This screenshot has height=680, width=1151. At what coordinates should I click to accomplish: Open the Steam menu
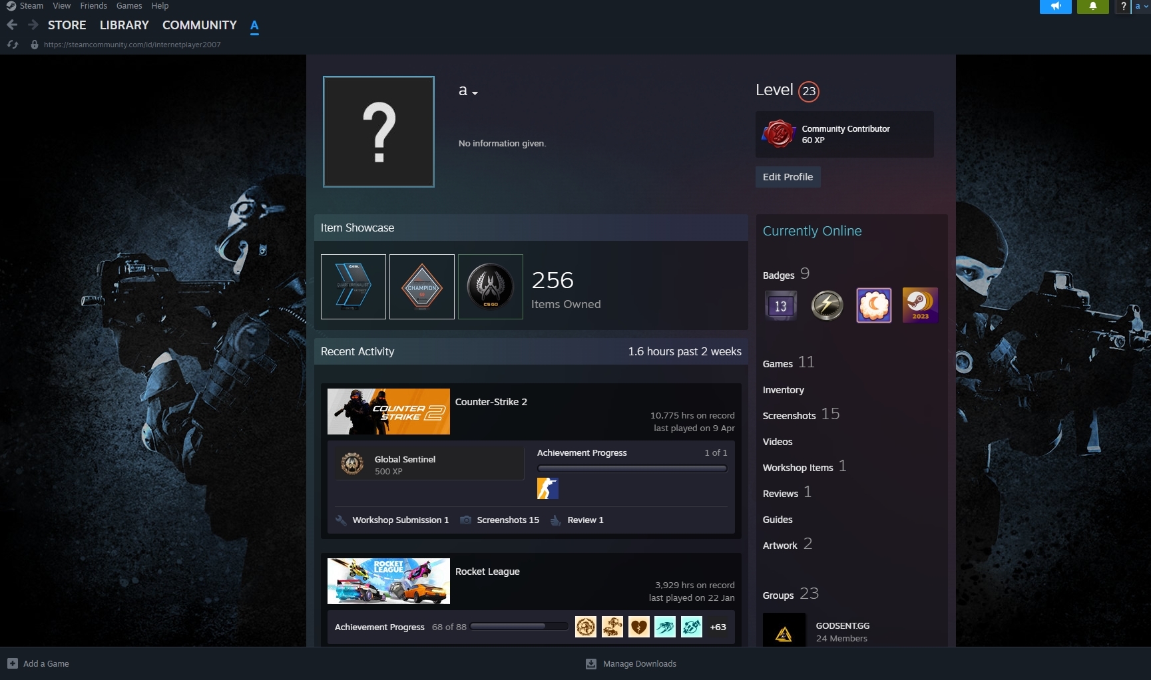pyautogui.click(x=31, y=6)
